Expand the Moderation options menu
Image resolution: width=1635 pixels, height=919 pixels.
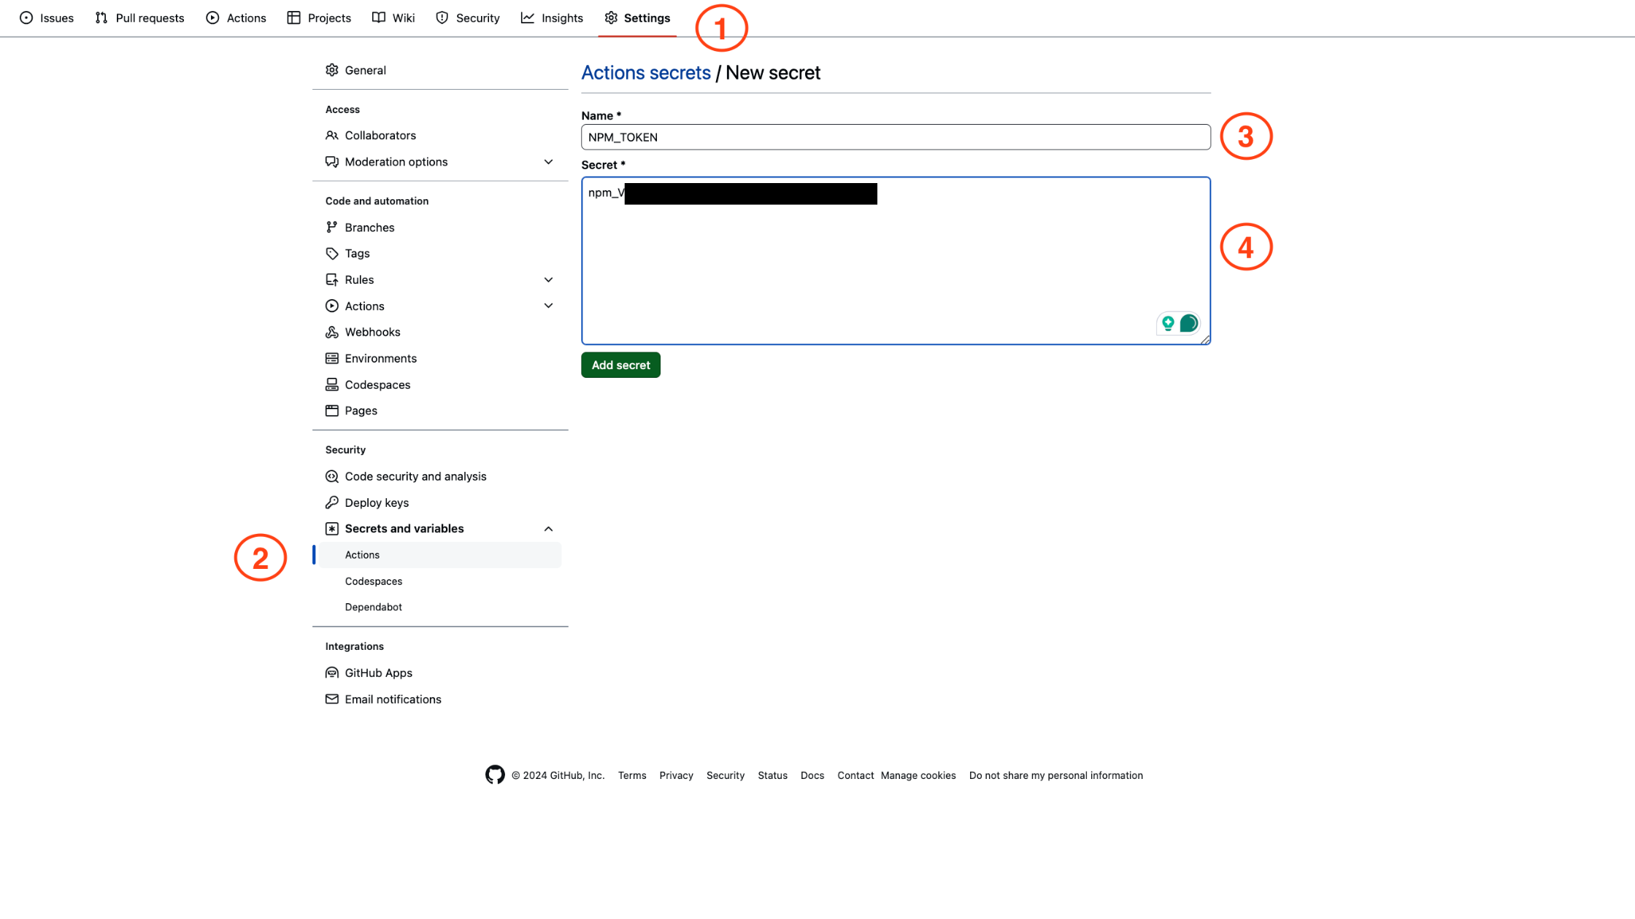point(549,162)
